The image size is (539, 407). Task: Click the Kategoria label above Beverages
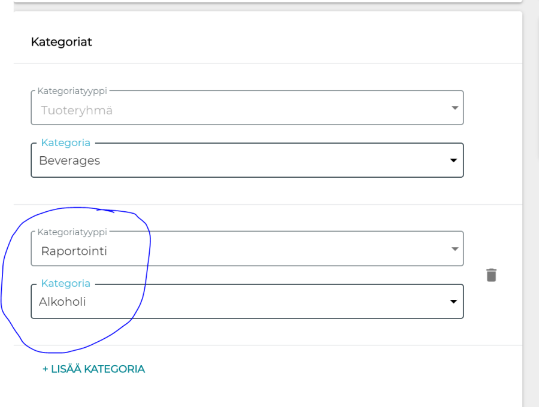(x=65, y=142)
